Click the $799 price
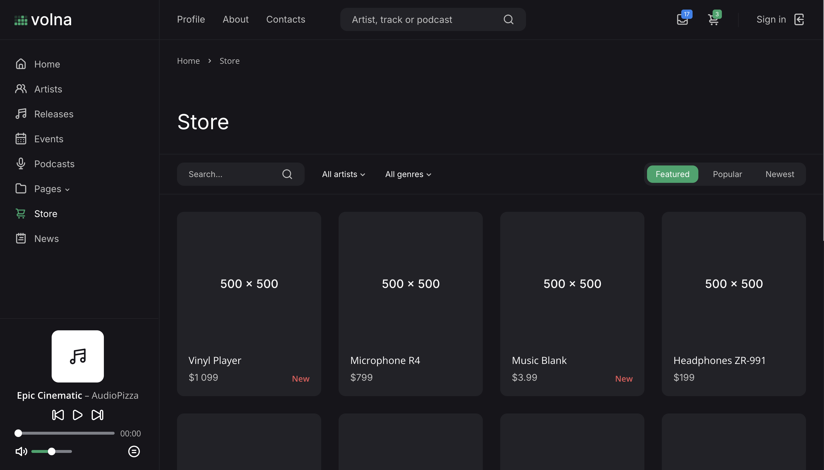Viewport: 824px width, 470px height. tap(361, 377)
